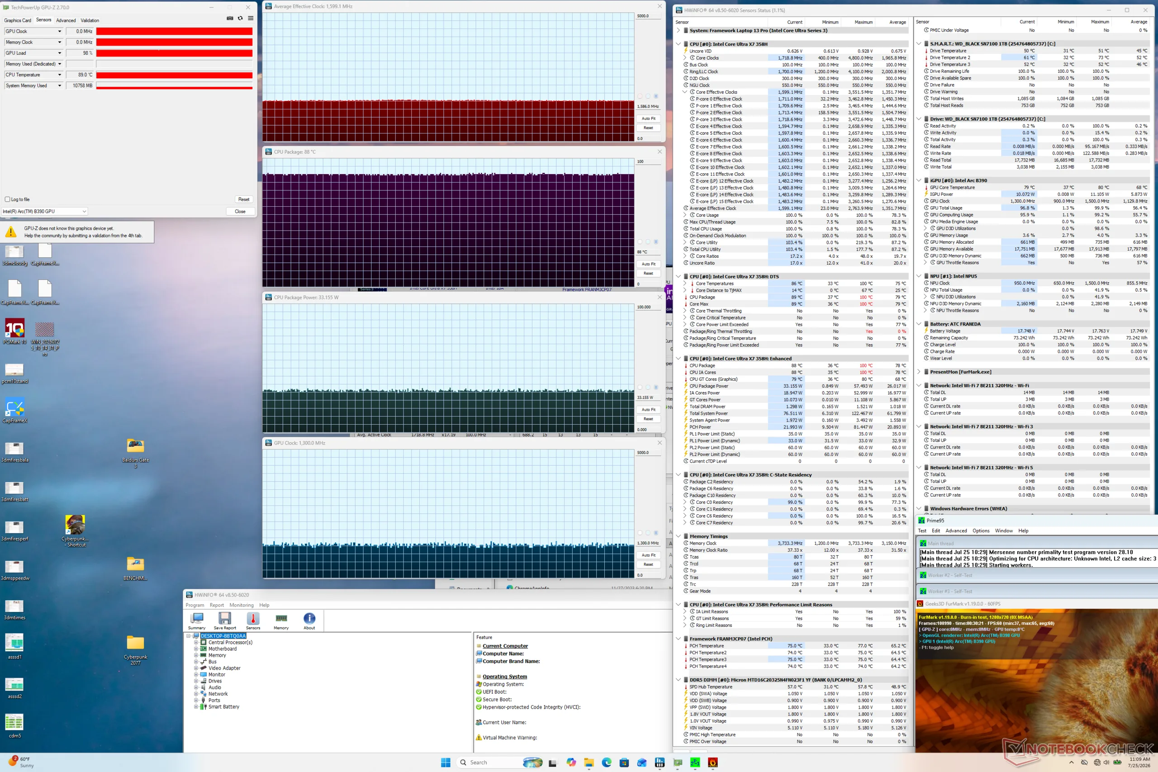Open the HWiNFO Monitoring menu
The image size is (1158, 772).
pos(241,605)
